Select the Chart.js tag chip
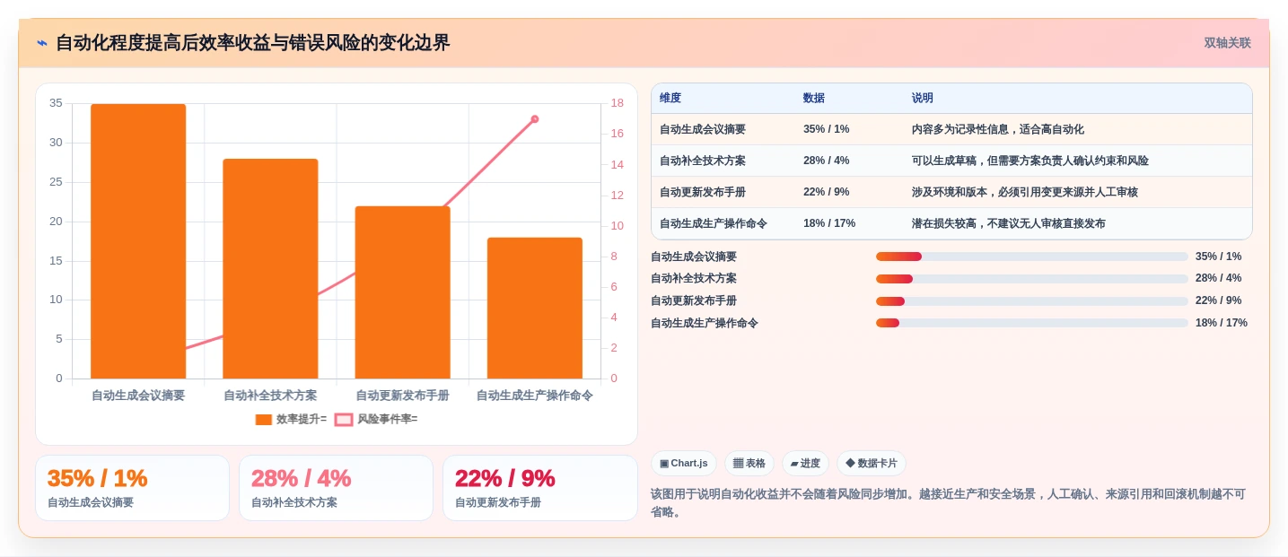This screenshot has height=557, width=1288. click(684, 463)
